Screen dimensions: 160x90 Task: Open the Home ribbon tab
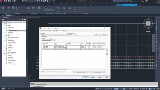(x=2, y=5)
